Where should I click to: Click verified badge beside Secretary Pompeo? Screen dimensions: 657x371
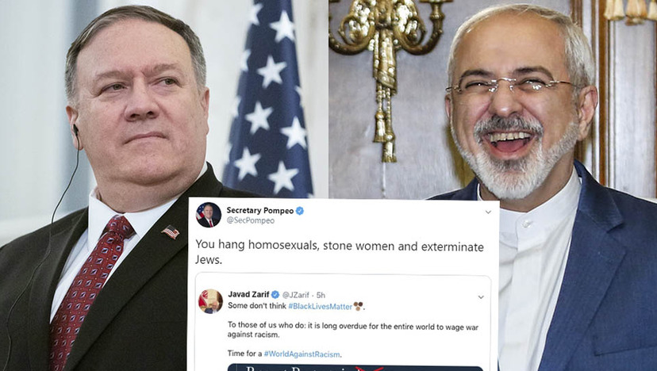(x=300, y=211)
